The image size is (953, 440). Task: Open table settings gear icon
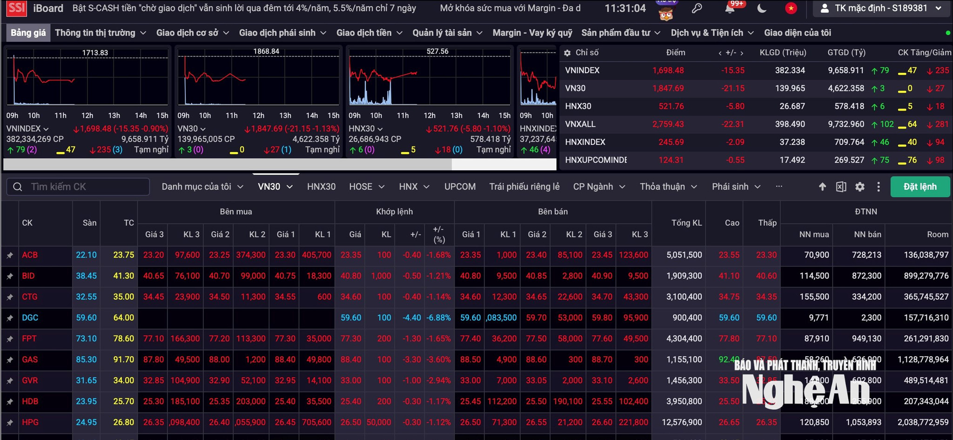(860, 187)
